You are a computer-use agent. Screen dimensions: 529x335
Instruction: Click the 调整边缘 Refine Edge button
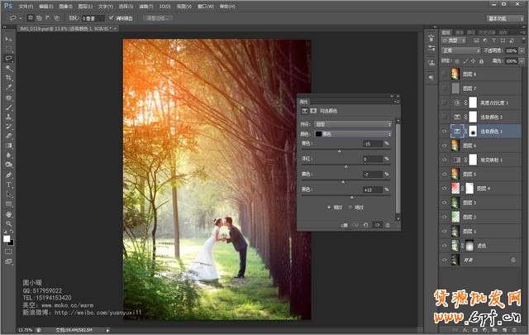pos(157,17)
